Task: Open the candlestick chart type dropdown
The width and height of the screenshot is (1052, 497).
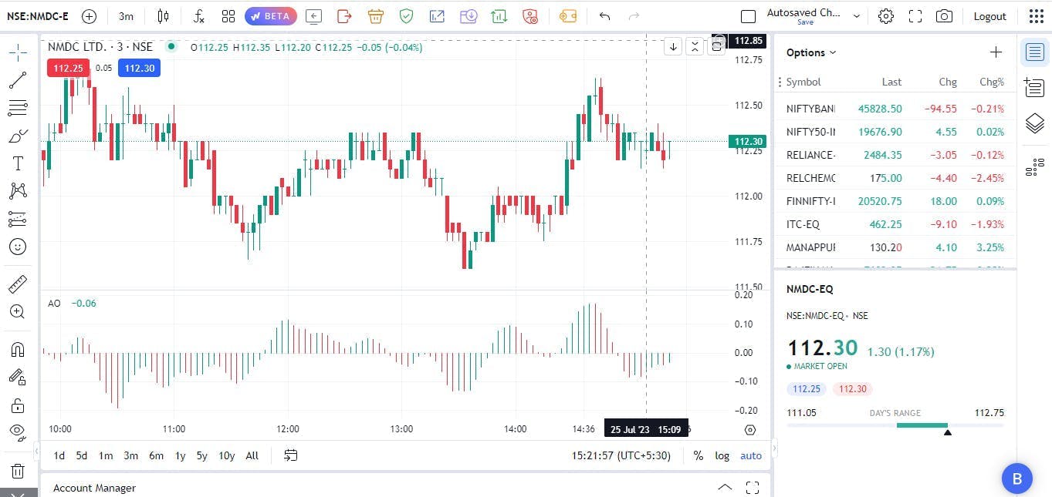Action: click(x=163, y=16)
